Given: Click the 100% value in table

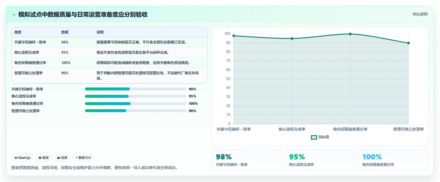Looking at the screenshot, I should coord(66,63).
